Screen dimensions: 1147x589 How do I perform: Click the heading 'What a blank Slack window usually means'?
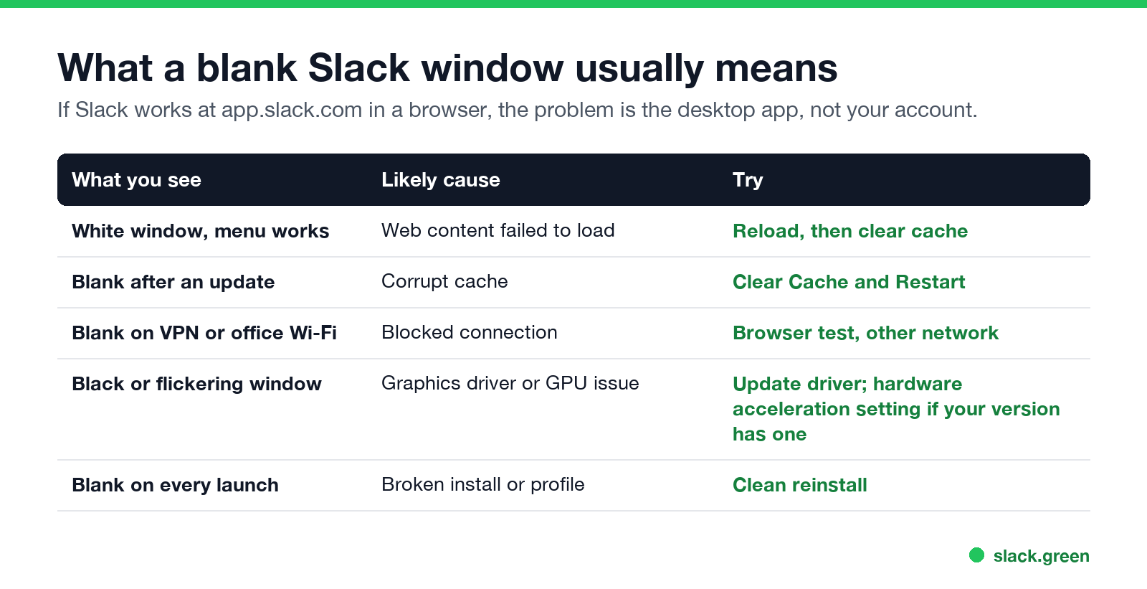coord(447,68)
